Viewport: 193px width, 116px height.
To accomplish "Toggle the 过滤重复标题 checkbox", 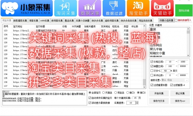I will click(x=152, y=85).
